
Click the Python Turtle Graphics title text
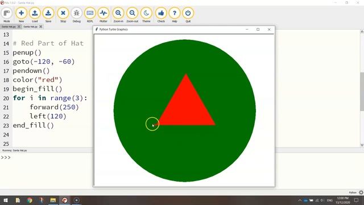pyautogui.click(x=114, y=30)
